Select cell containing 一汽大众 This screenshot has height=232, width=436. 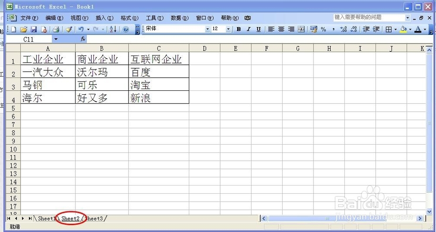point(48,72)
